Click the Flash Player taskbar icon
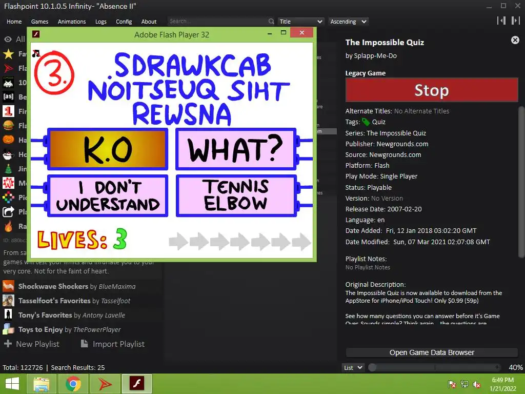This screenshot has width=525, height=394. click(x=136, y=384)
